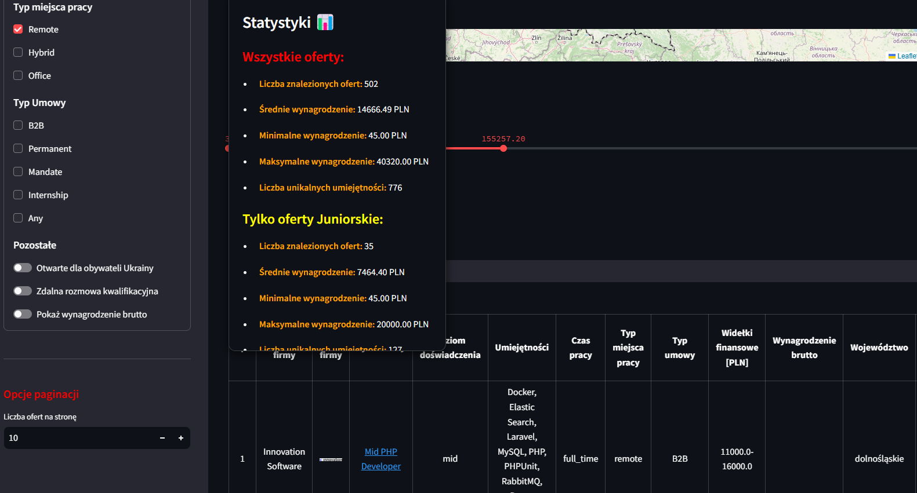The height and width of the screenshot is (493, 917).
Task: Click the 'Wszystkie oferty:' heading
Action: click(x=293, y=57)
